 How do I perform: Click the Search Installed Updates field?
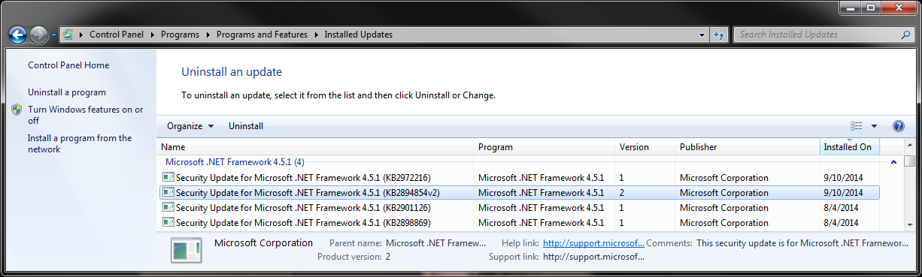(x=816, y=35)
